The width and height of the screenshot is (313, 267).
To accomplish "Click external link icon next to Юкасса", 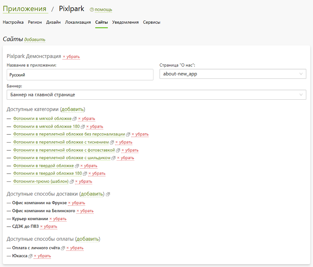I will pyautogui.click(x=30, y=256).
